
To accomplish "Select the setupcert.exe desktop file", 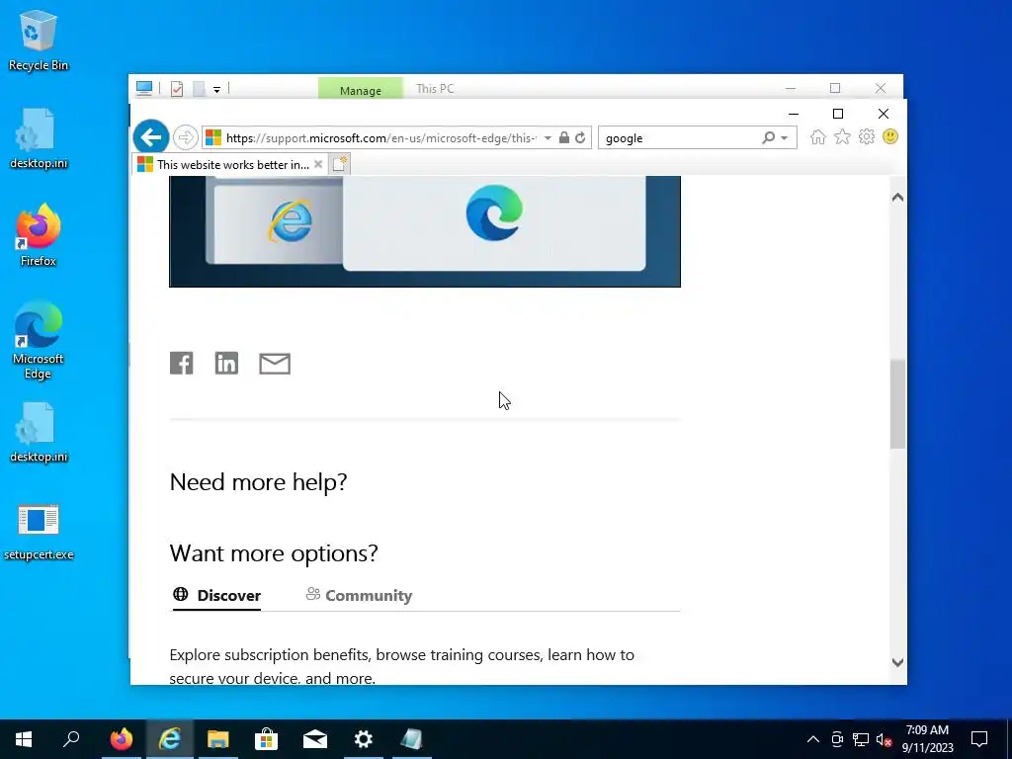I will click(39, 532).
